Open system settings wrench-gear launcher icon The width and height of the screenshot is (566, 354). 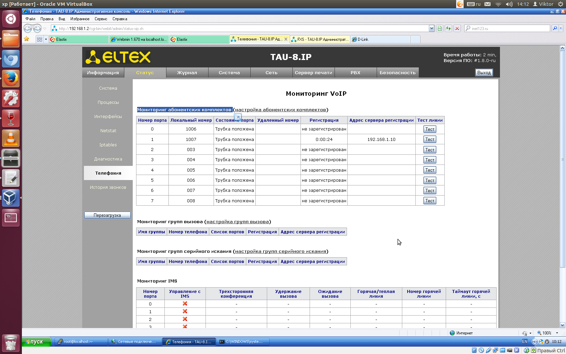click(x=11, y=98)
